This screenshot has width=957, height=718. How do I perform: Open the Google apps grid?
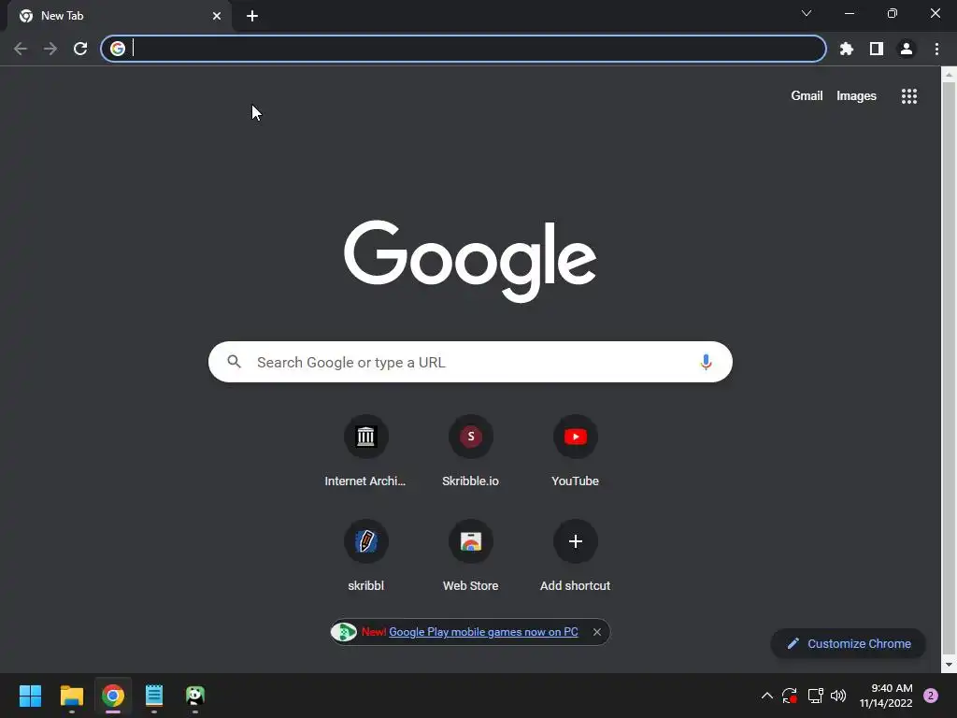coord(909,96)
